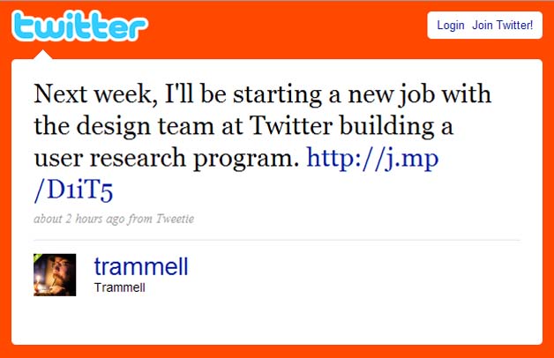The image size is (554, 358).
Task: Click trammell's profile avatar photo
Action: tap(55, 275)
